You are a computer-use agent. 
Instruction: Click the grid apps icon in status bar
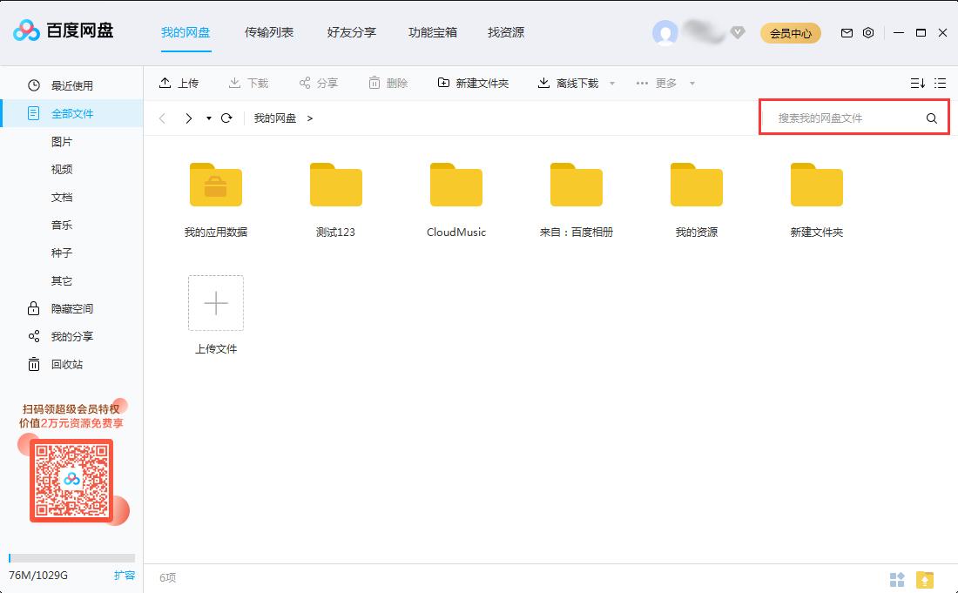pos(897,579)
